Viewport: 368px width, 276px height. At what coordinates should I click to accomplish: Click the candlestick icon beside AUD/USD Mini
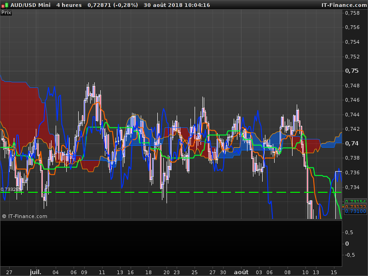point(5,5)
